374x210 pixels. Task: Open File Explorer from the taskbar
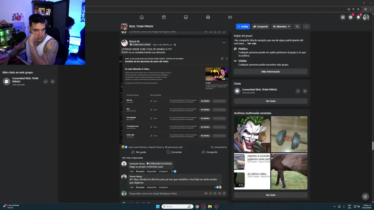(x=210, y=206)
